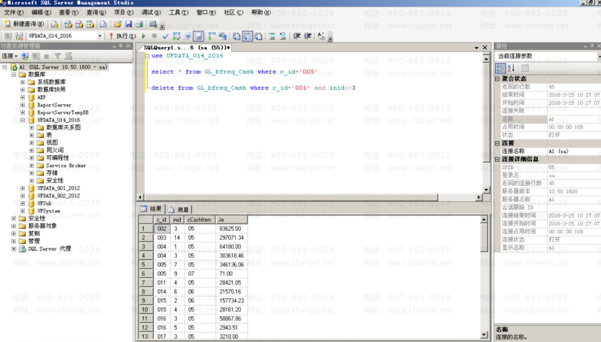Screen dimensions: 601x342
Task: Toggle Include Client Statistics icon
Action: (222, 36)
